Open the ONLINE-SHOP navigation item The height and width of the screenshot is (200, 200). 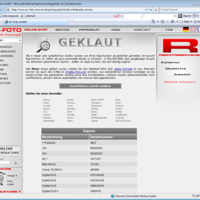tap(36, 29)
